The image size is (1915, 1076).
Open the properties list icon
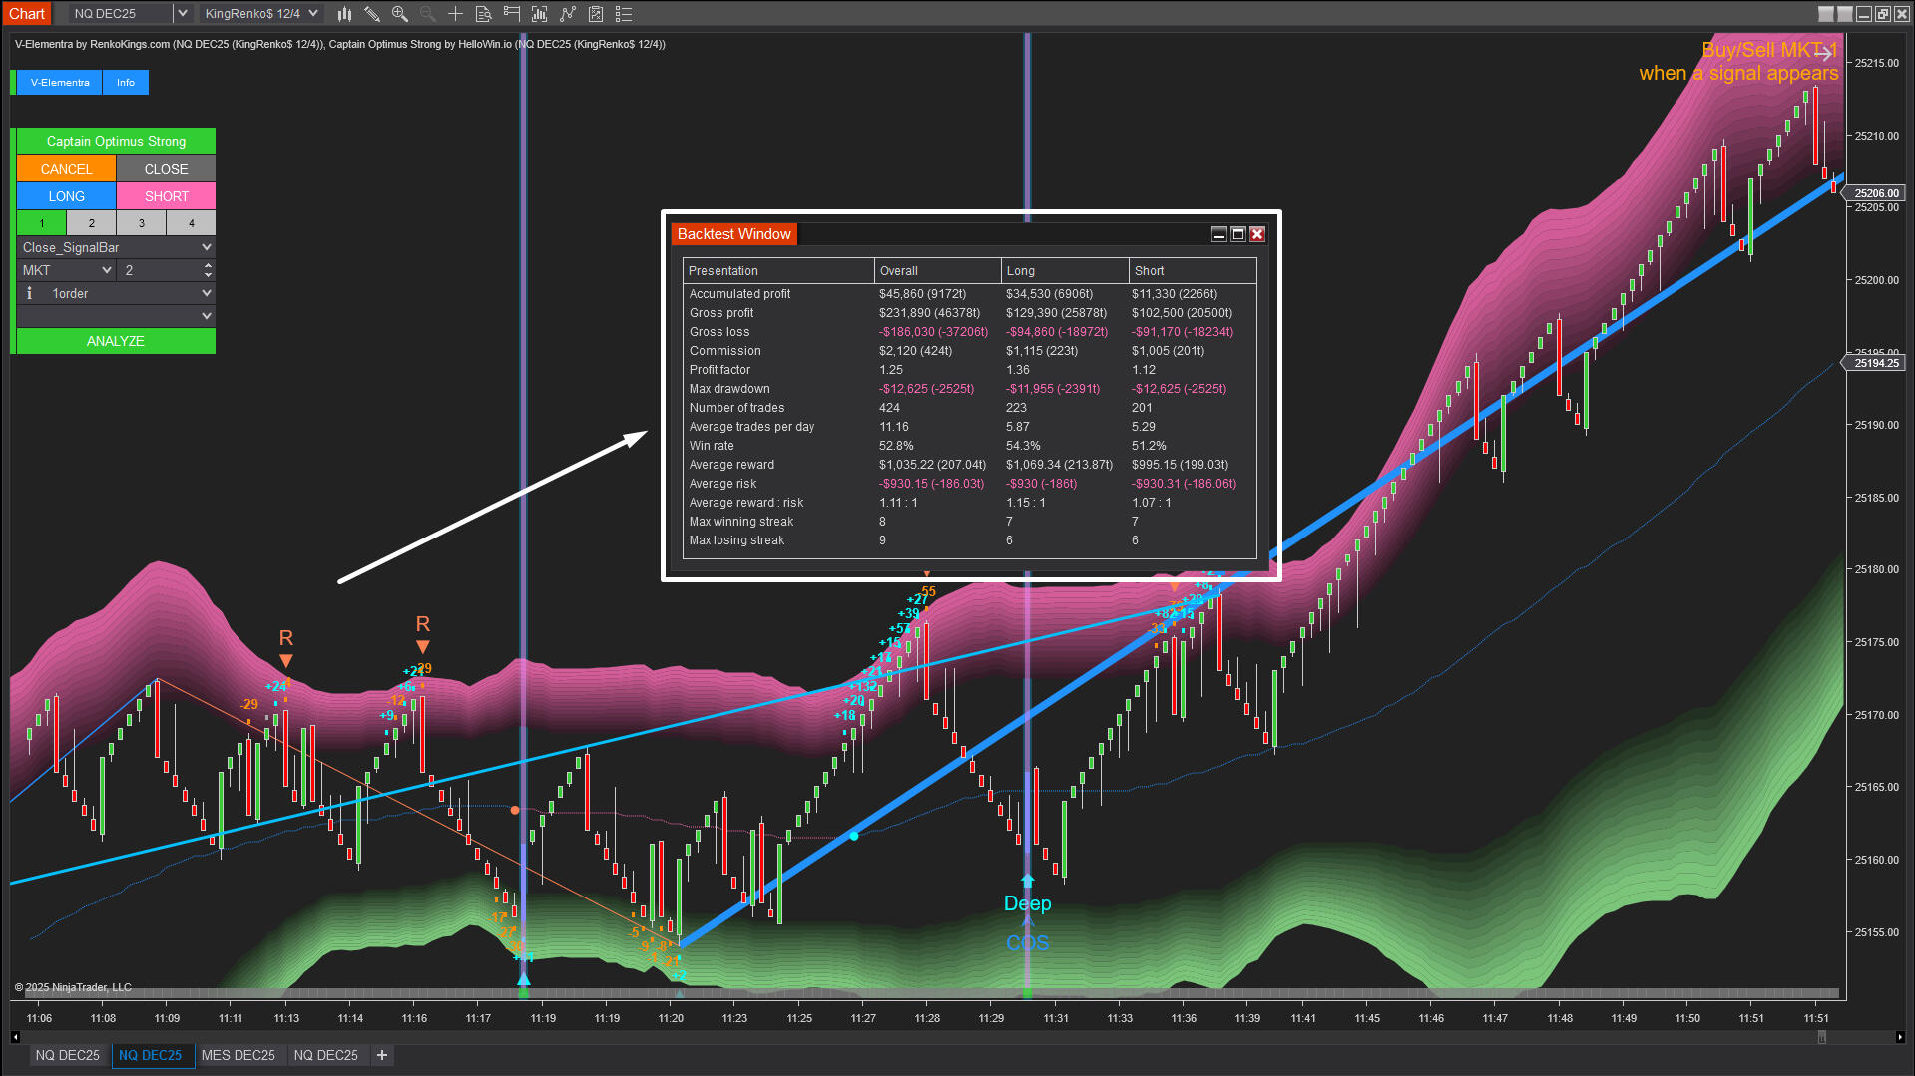click(624, 14)
